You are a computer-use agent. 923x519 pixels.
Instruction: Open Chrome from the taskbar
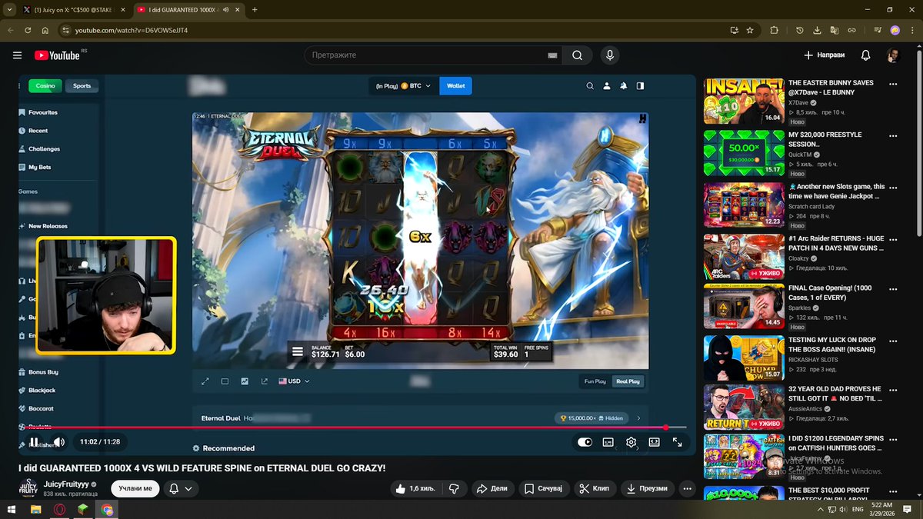point(107,509)
